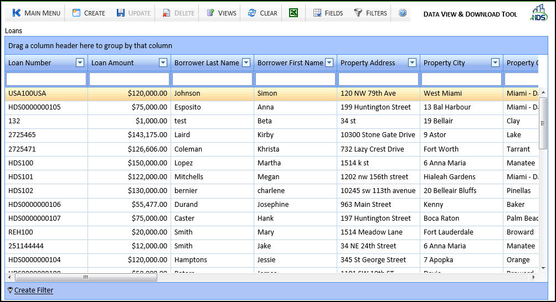Click first name Josephine cell
556x302 pixels.
(295, 204)
